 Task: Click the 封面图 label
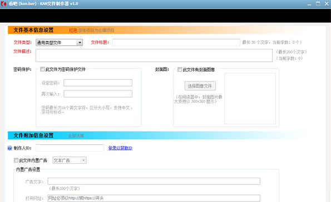tap(162, 69)
